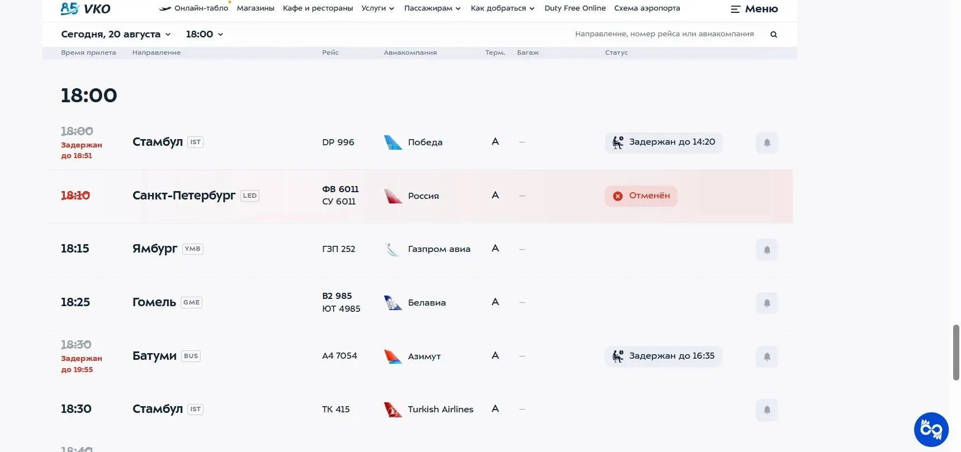Viewport: 961px width, 452px height.
Task: Open the Гомель destination row
Action: point(419,303)
